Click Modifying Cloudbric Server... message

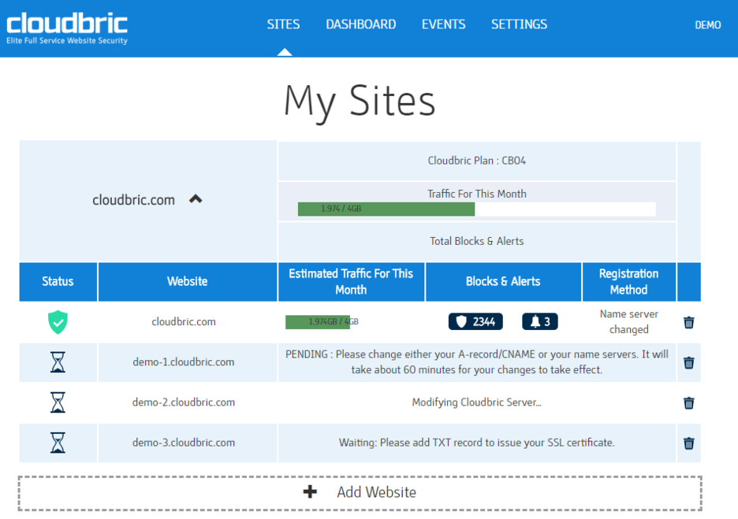click(x=477, y=402)
